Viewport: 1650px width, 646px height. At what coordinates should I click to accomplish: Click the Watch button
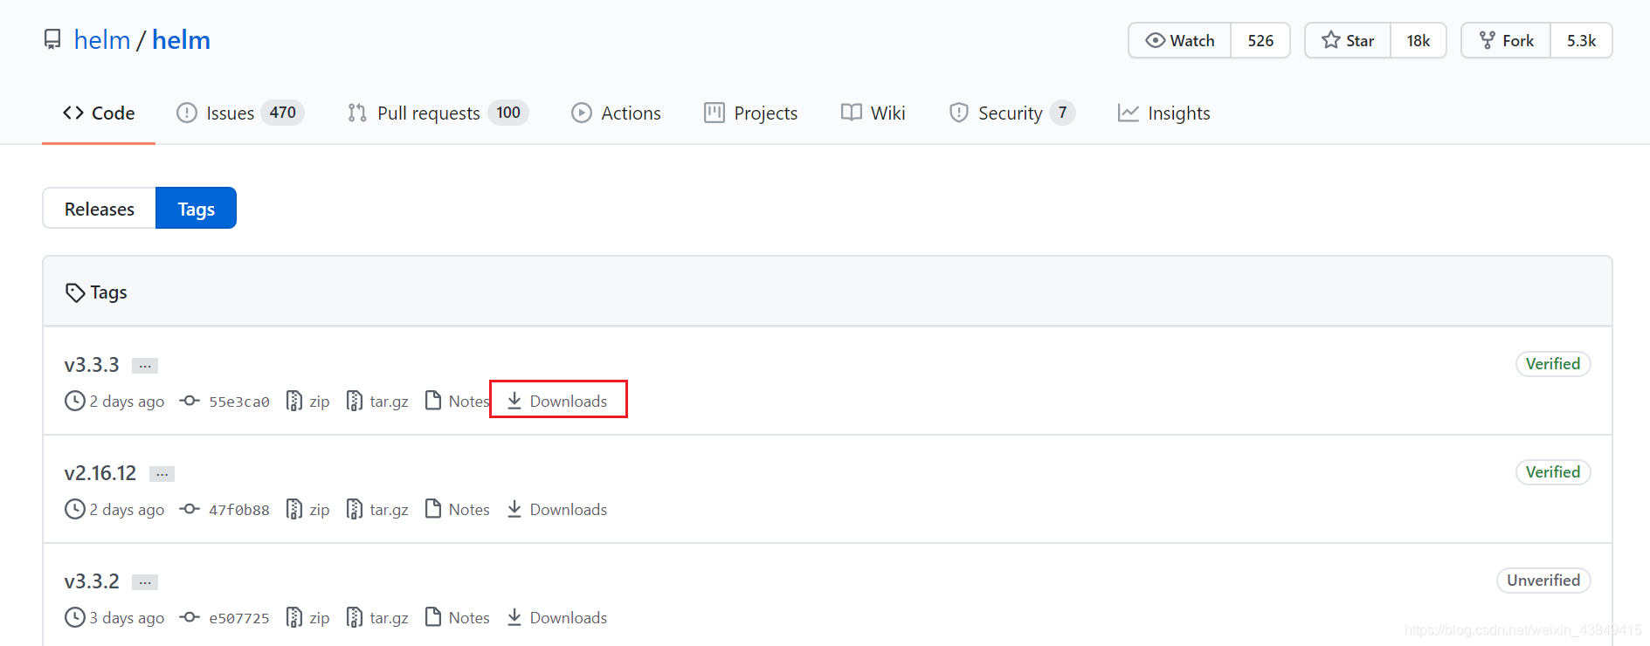(1180, 40)
